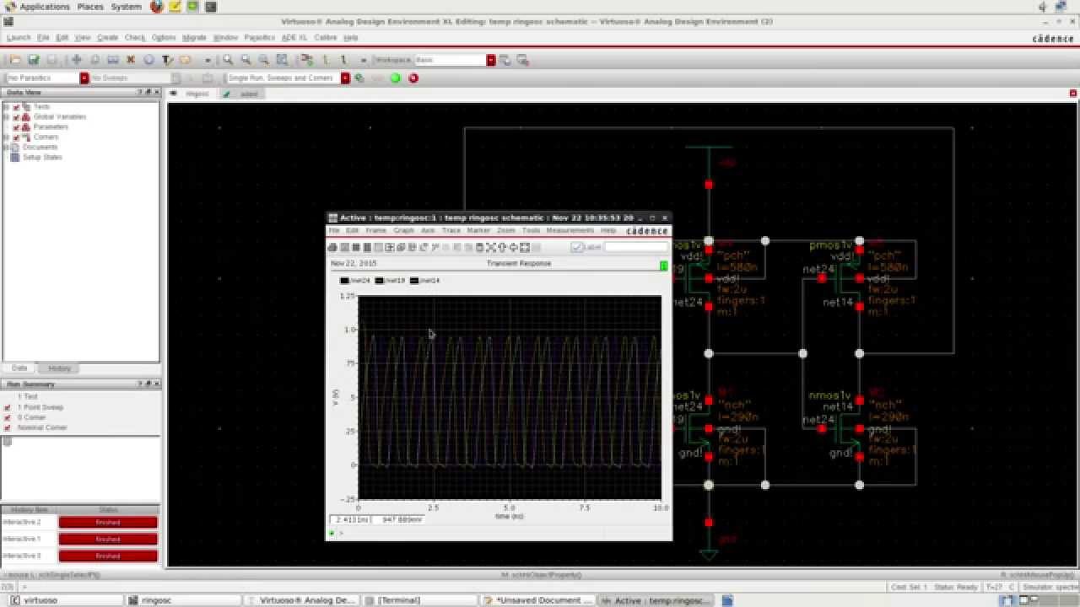Click the label text field in waveform toolbar
1080x607 pixels.
(635, 247)
